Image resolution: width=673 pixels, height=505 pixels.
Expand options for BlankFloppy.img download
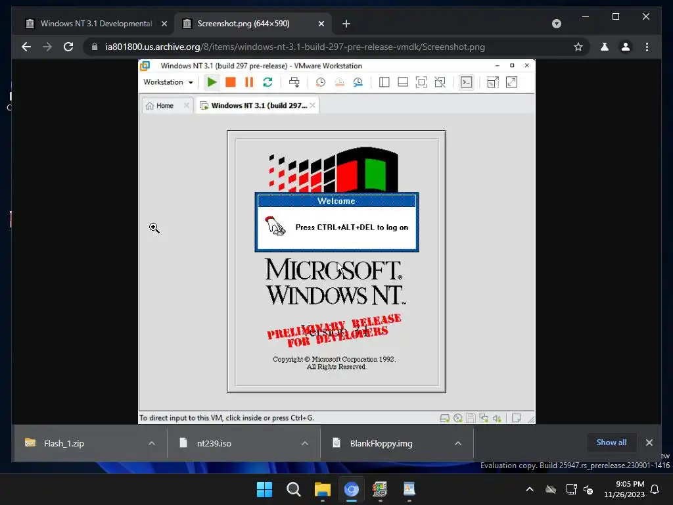(458, 443)
